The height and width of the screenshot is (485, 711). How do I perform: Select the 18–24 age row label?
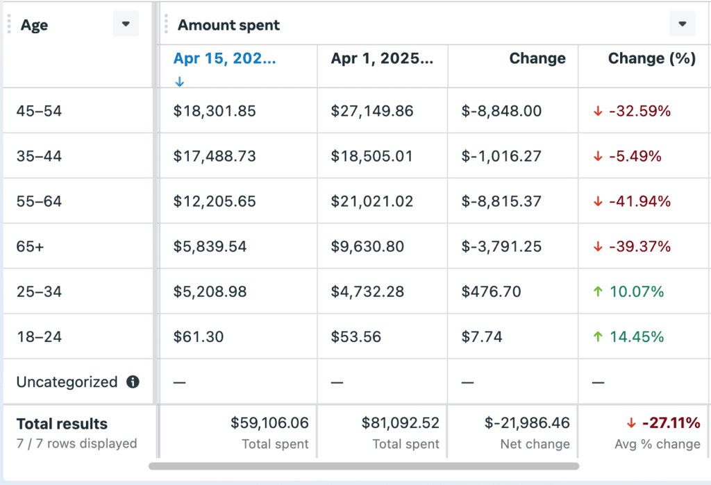pos(39,337)
